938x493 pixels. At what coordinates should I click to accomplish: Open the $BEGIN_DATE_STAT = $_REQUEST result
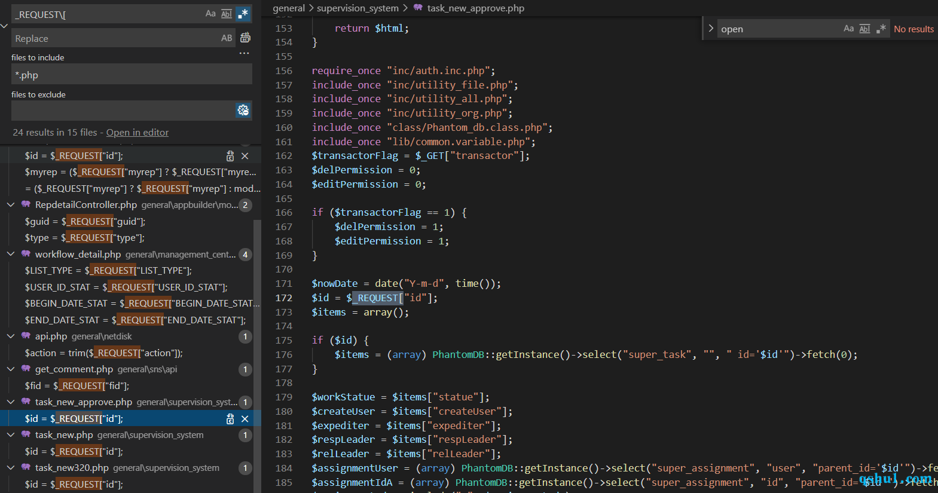(142, 304)
